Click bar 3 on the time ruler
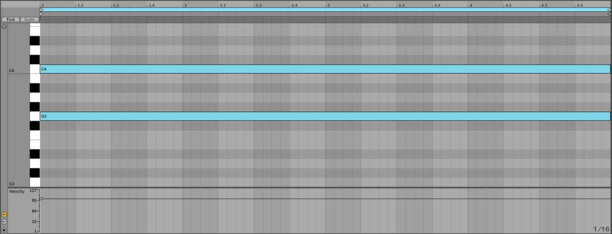This screenshot has width=612, height=234. (328, 5)
